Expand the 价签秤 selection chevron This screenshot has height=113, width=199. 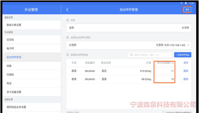click(188, 45)
